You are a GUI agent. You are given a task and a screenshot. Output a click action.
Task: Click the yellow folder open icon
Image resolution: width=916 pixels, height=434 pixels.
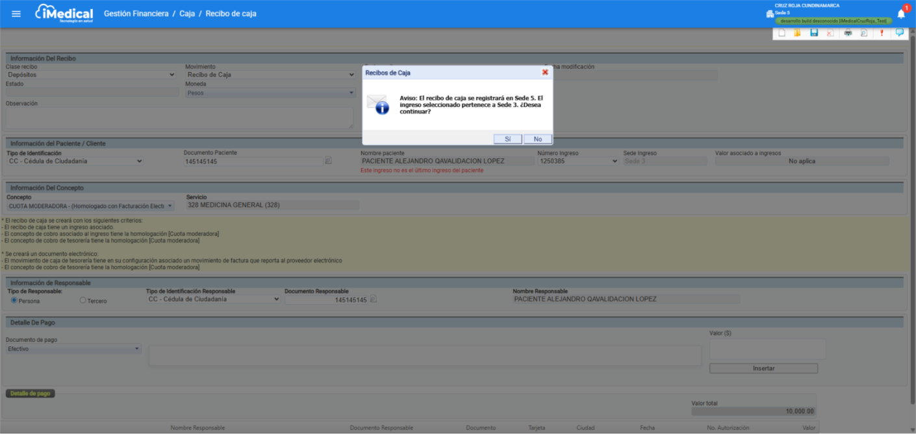[x=797, y=33]
